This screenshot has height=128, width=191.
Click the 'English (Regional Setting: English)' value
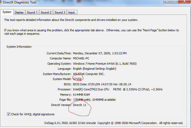[x=94, y=69]
